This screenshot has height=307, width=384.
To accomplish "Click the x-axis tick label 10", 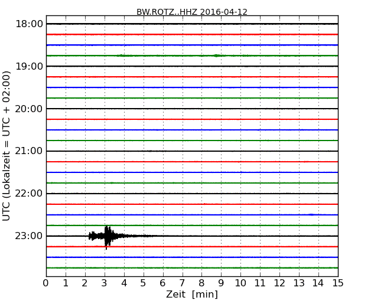I will point(240,283).
